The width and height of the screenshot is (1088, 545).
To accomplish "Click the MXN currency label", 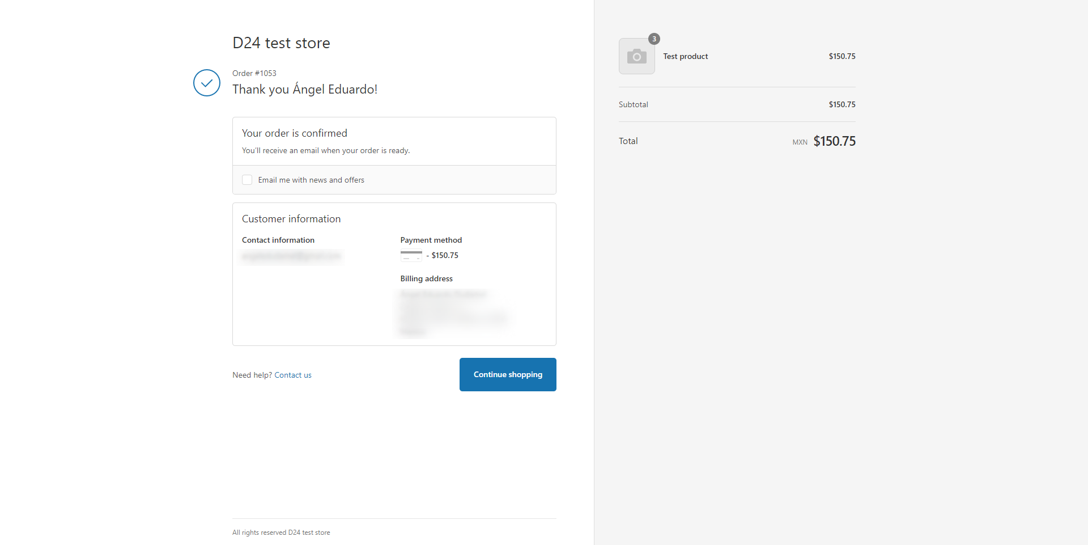I will click(x=800, y=142).
